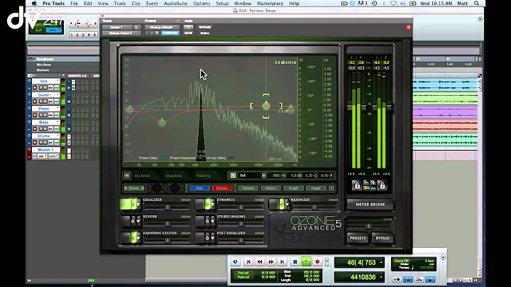Click the SAFE automation button
The image size is (511, 287).
[188, 33]
